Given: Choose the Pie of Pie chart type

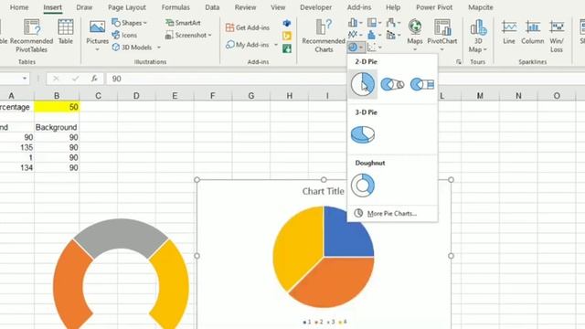Looking at the screenshot, I should [392, 84].
